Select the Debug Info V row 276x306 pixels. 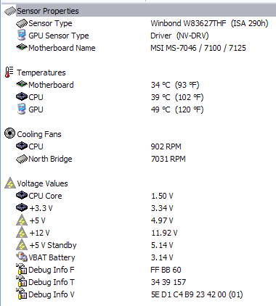[138, 294]
